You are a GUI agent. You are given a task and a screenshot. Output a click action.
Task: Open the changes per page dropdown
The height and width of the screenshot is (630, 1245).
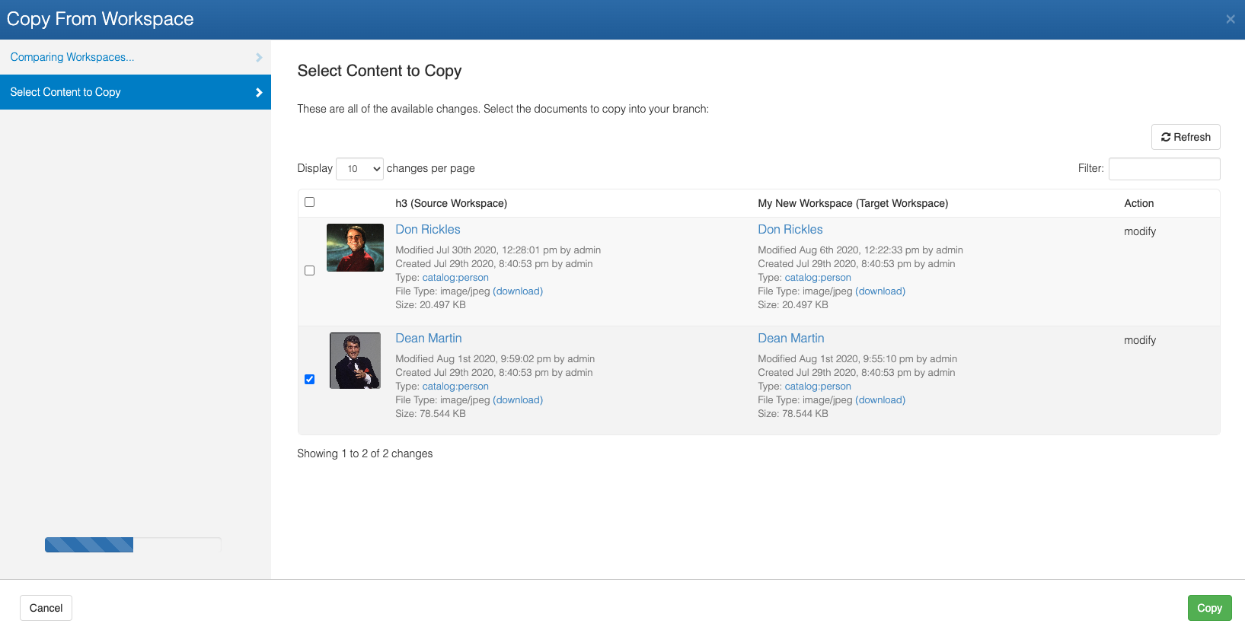coord(359,169)
